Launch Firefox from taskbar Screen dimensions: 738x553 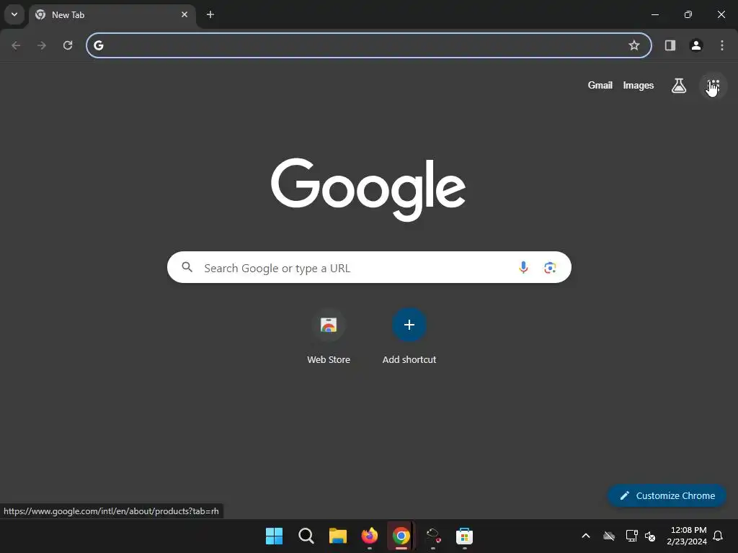tap(370, 536)
